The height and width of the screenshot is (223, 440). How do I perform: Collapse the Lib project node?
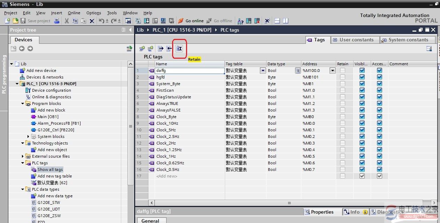pyautogui.click(x=11, y=64)
